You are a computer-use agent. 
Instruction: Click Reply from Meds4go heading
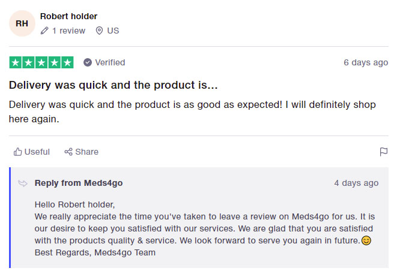[79, 183]
